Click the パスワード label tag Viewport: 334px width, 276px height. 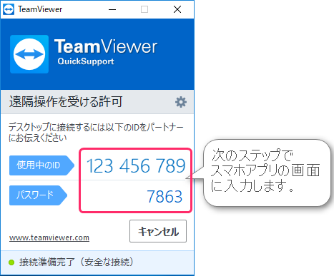[x=38, y=195]
